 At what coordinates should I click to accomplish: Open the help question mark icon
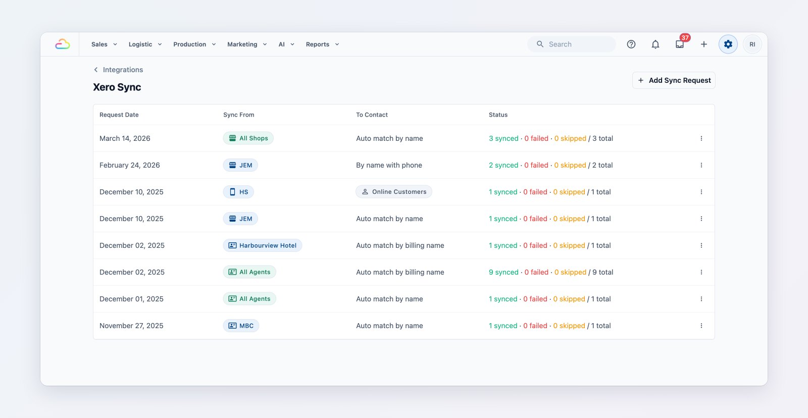click(631, 44)
